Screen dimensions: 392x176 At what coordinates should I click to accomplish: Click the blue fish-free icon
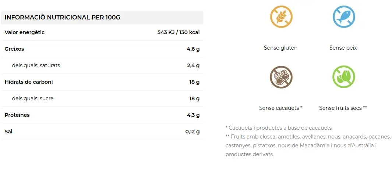(344, 17)
